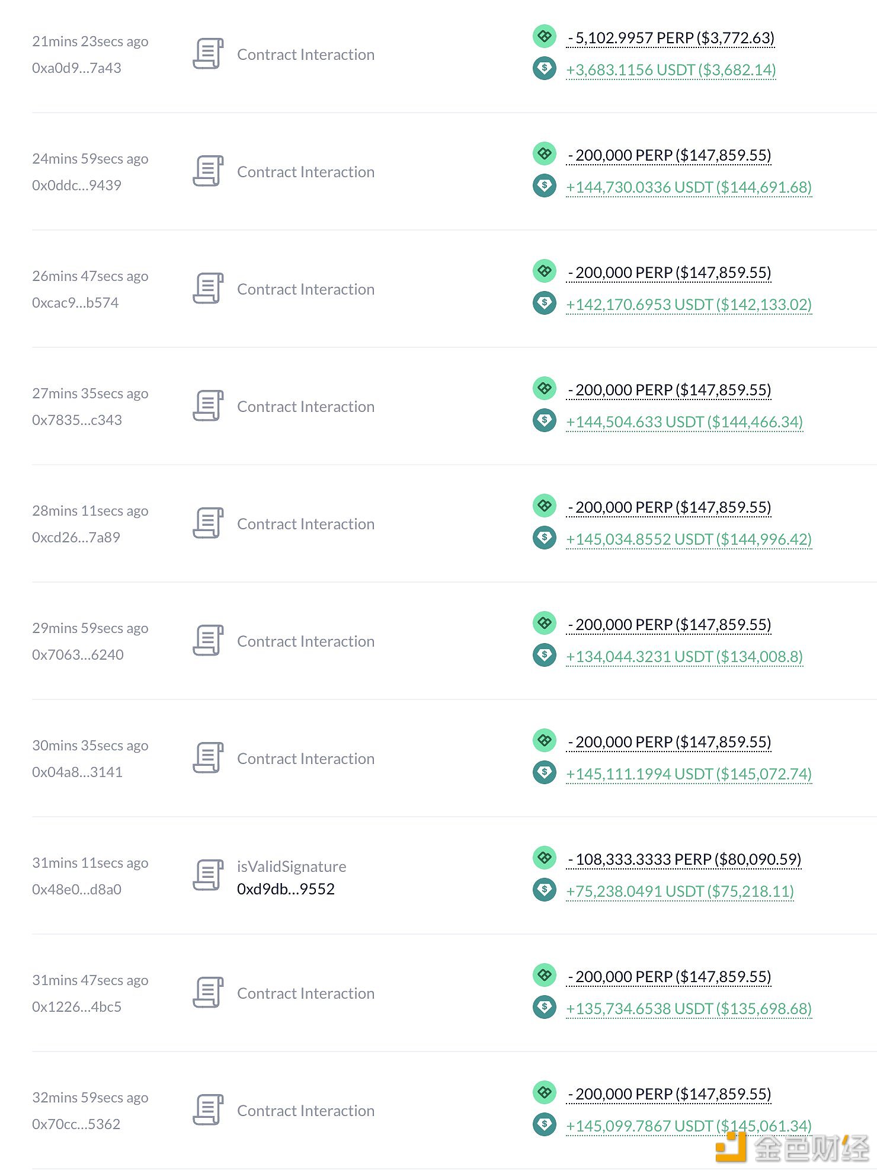Click contract scroll icon for transaction 0x70cc...5362

click(208, 1110)
